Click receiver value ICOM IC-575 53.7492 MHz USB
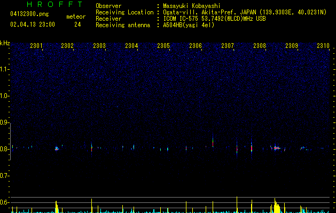The image size is (336, 213). coord(214,19)
